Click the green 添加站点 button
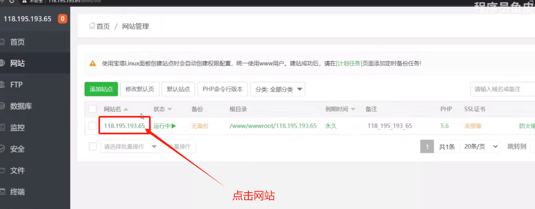Viewport: 535px width, 209px height. [101, 89]
